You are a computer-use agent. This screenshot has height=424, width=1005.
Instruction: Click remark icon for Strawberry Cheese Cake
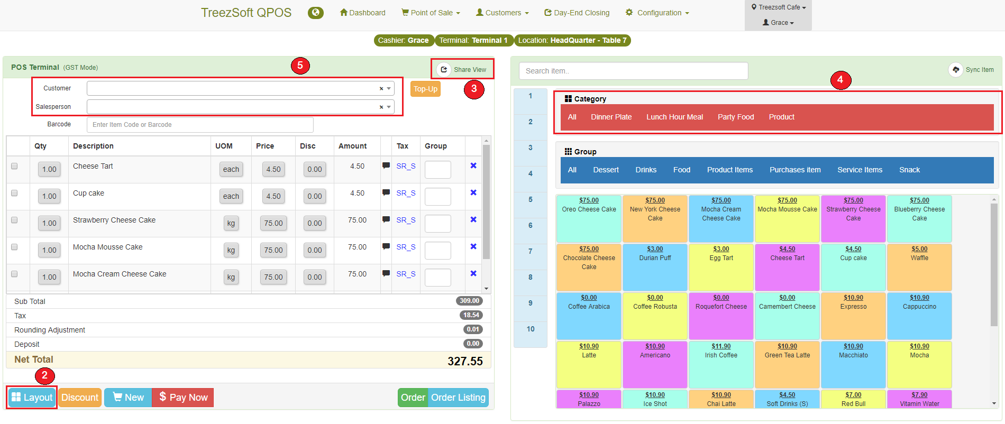coord(386,219)
